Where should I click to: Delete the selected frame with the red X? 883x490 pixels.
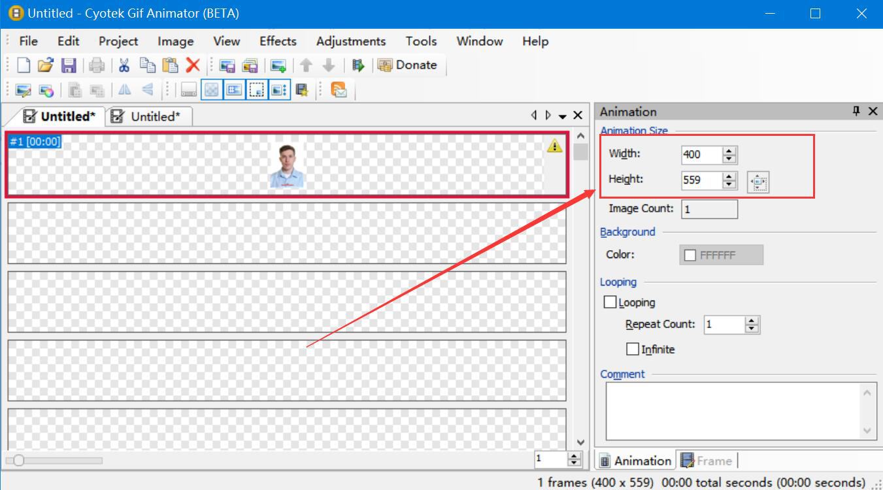coord(193,65)
